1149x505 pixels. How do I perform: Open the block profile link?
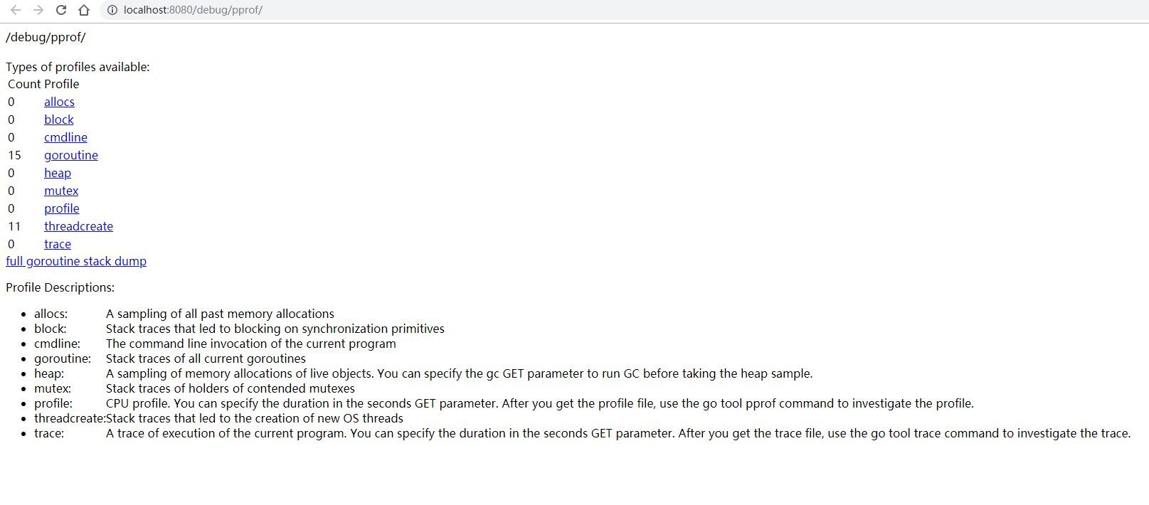pyautogui.click(x=58, y=119)
